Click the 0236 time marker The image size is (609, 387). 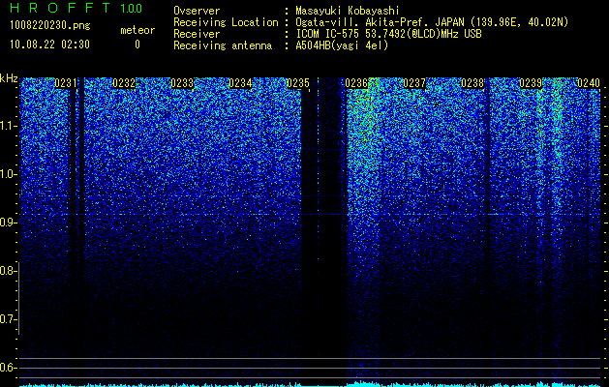(356, 83)
